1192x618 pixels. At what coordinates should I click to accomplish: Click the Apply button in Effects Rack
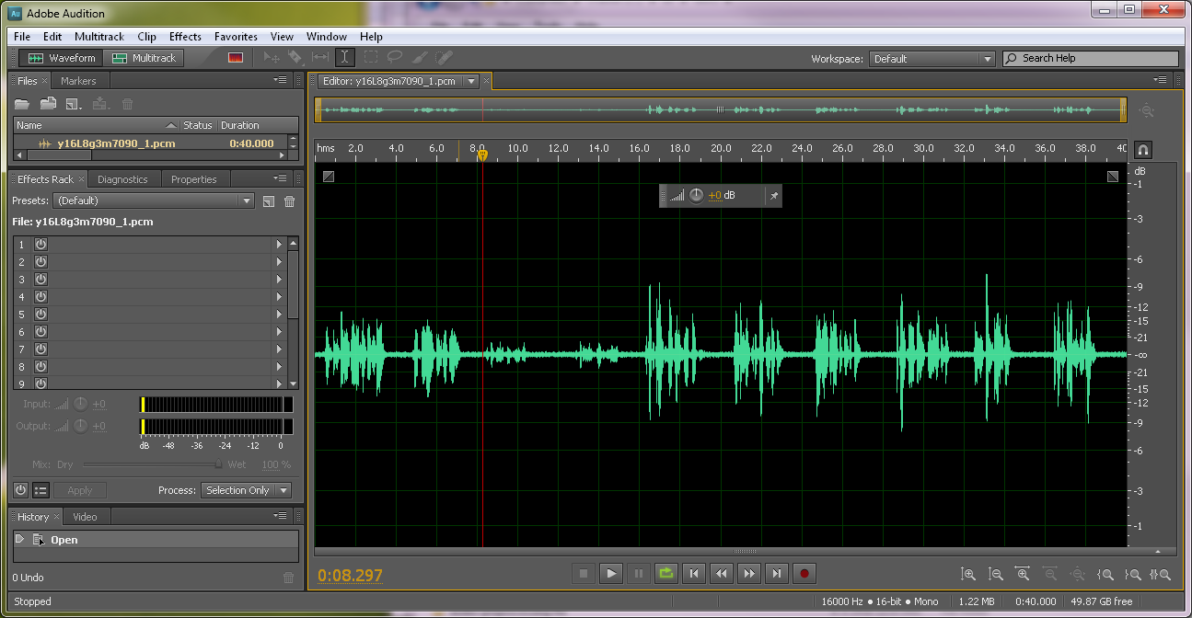click(79, 490)
